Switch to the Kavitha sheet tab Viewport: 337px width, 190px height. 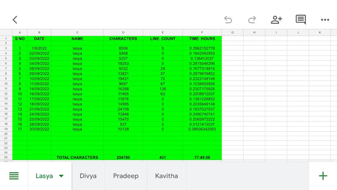[x=167, y=176]
